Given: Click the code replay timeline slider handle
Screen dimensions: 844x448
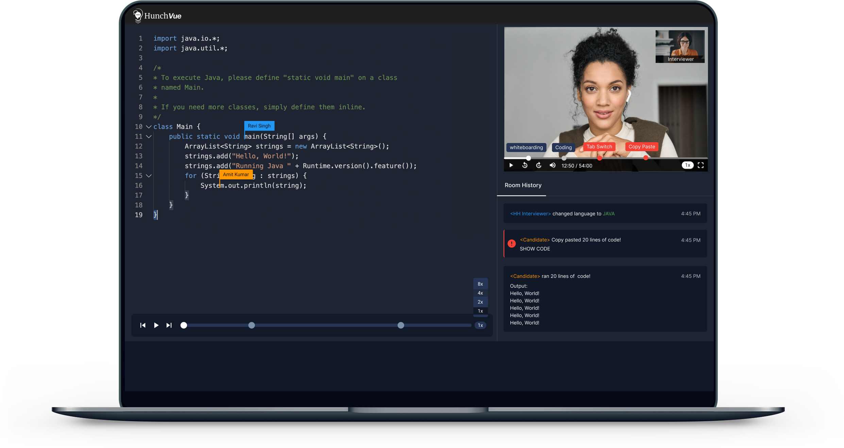Looking at the screenshot, I should click(184, 325).
